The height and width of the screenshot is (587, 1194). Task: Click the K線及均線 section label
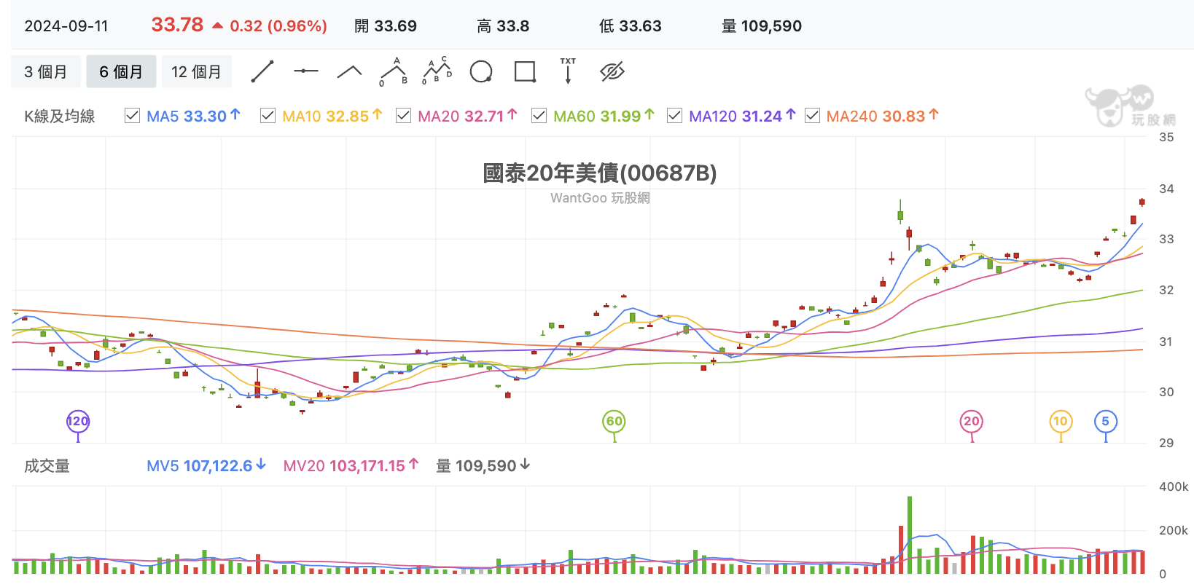pyautogui.click(x=60, y=117)
